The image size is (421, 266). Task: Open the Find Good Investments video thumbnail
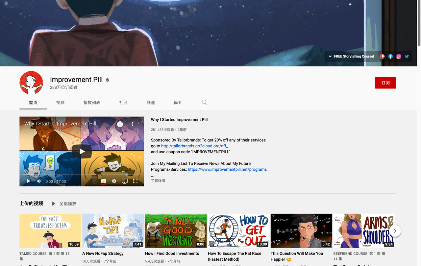176,230
